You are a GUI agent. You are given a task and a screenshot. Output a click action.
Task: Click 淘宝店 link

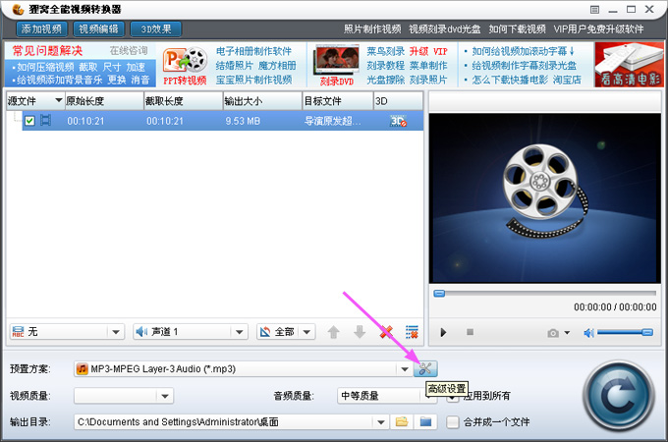(567, 80)
